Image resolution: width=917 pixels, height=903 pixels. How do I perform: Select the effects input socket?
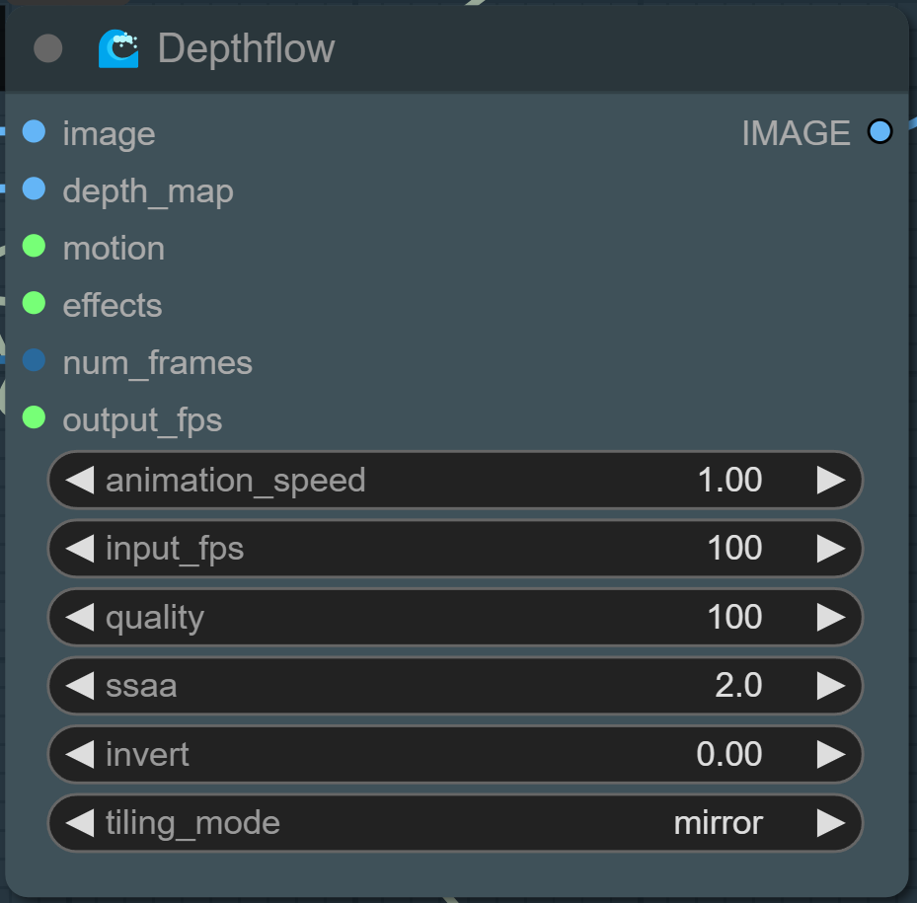pos(34,303)
